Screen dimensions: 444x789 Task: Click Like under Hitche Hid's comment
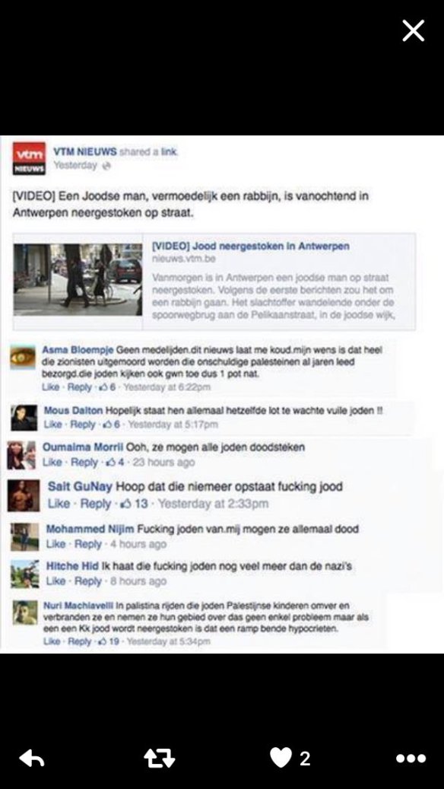coord(55,581)
